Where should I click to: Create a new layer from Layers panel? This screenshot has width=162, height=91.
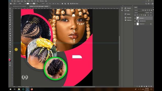(x=149, y=86)
